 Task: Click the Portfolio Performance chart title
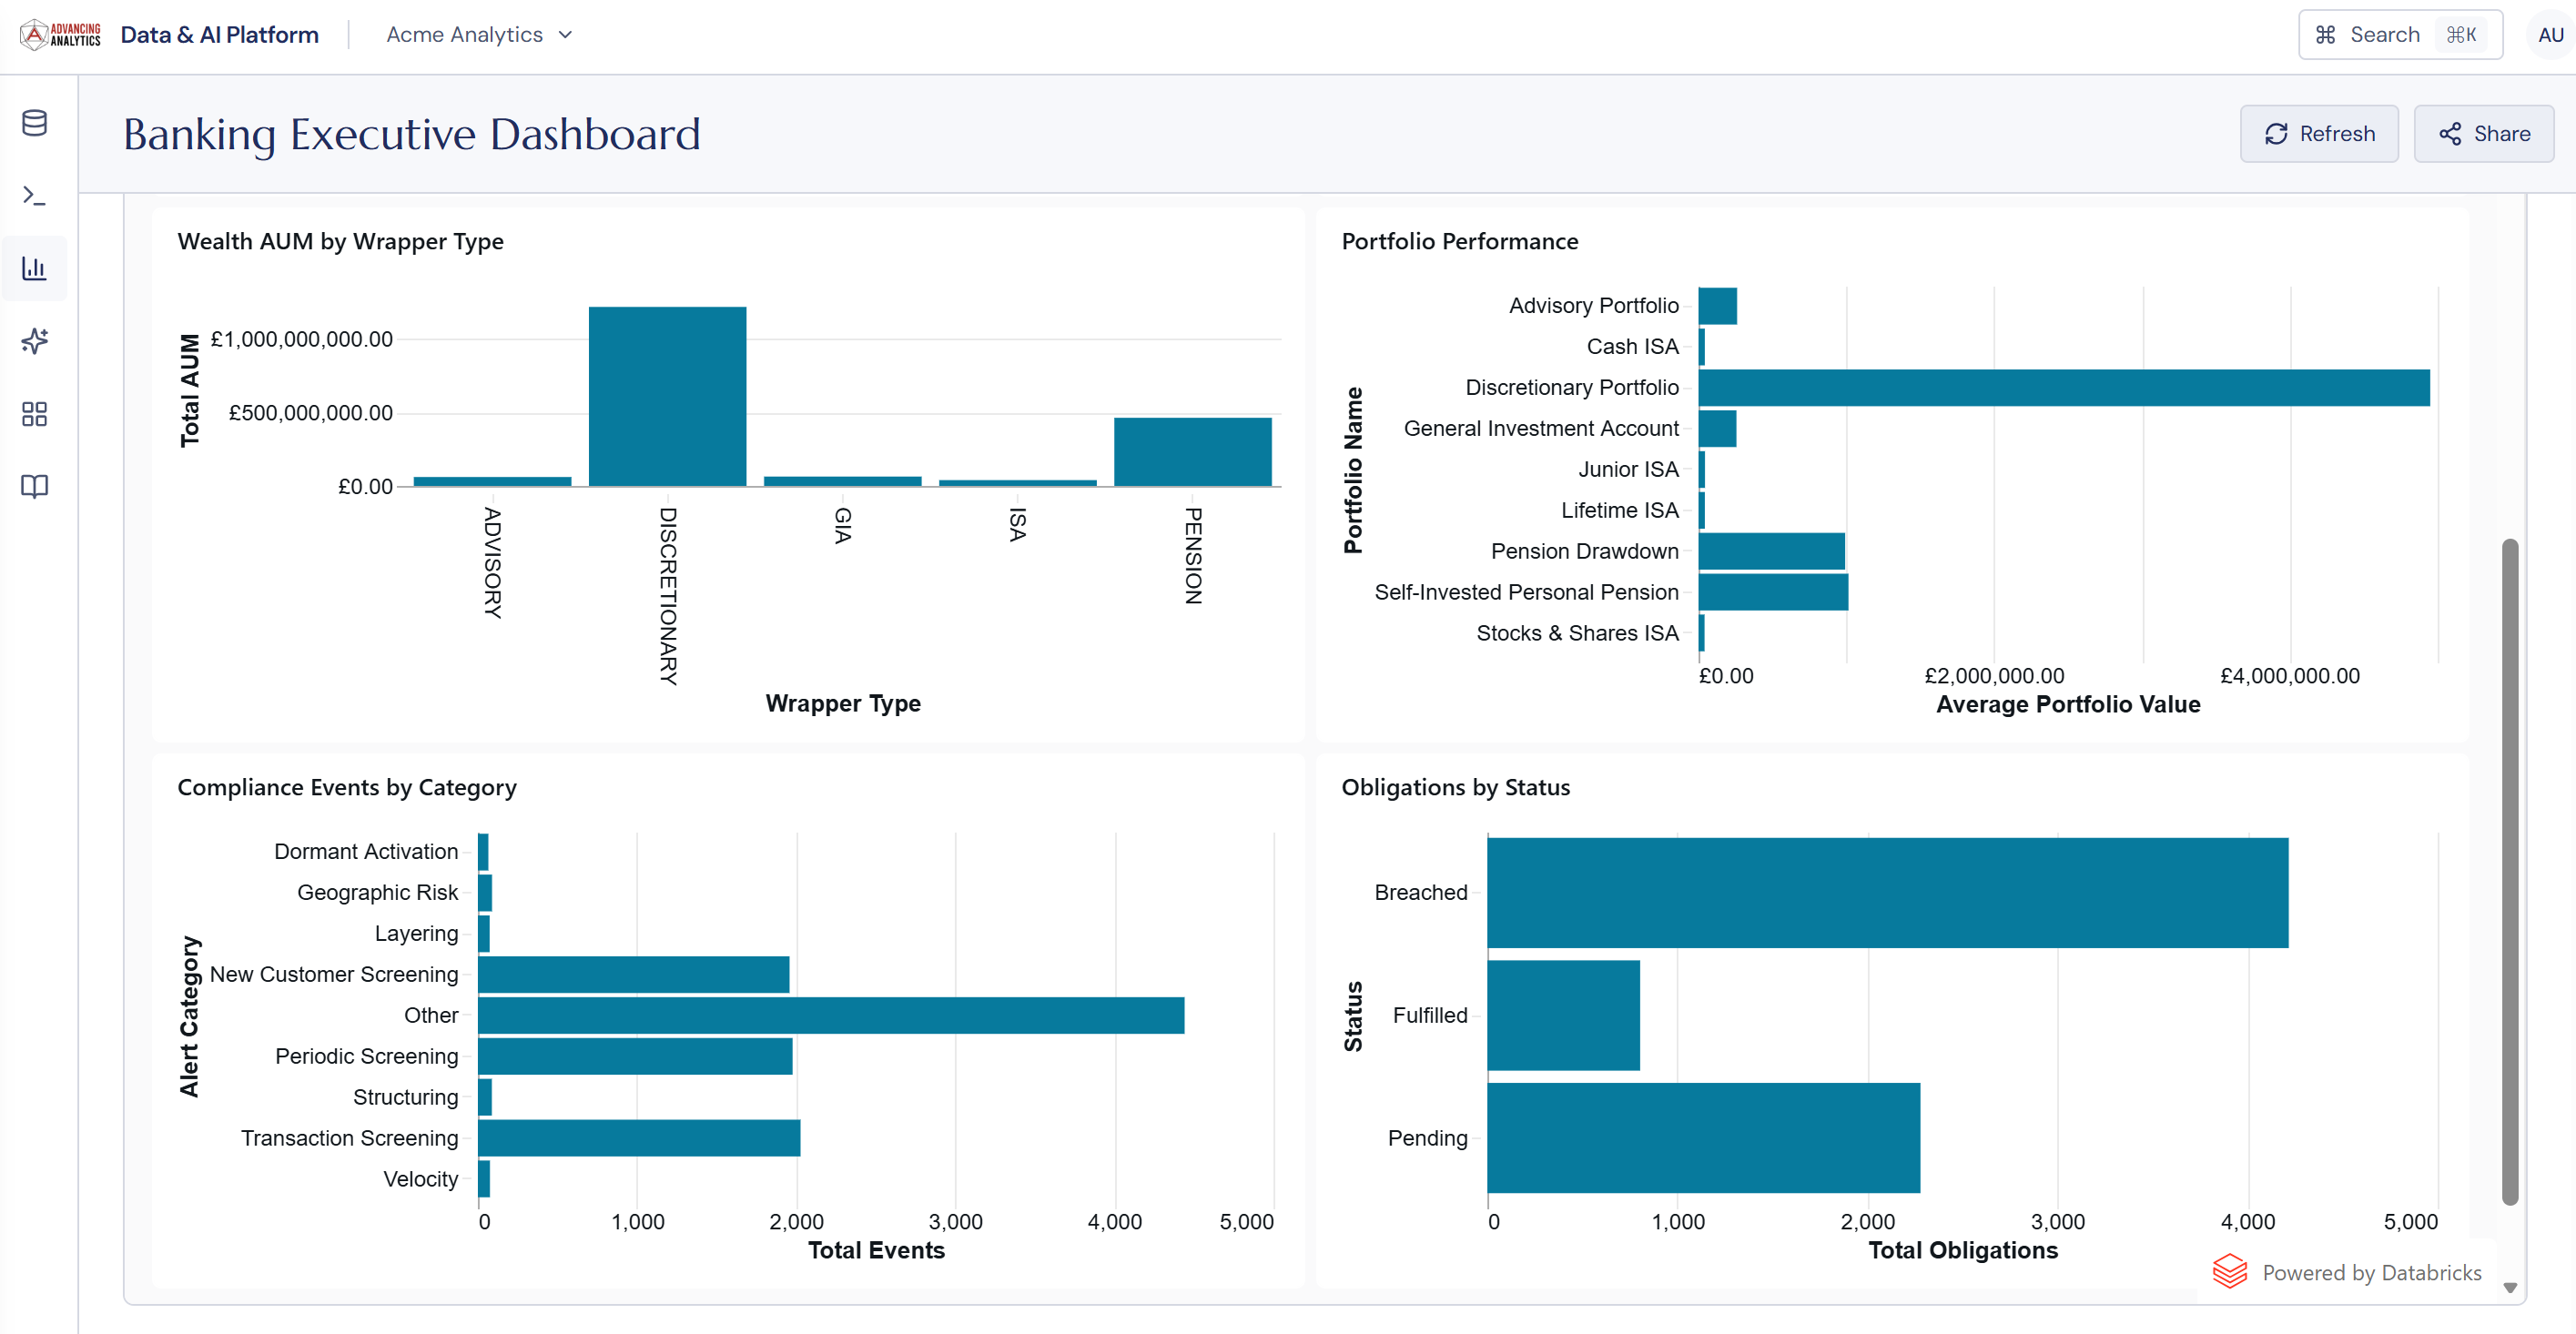click(x=1459, y=241)
